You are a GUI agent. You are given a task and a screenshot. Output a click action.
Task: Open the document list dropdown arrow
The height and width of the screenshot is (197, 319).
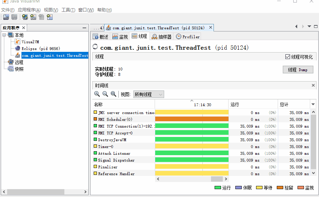point(309,26)
